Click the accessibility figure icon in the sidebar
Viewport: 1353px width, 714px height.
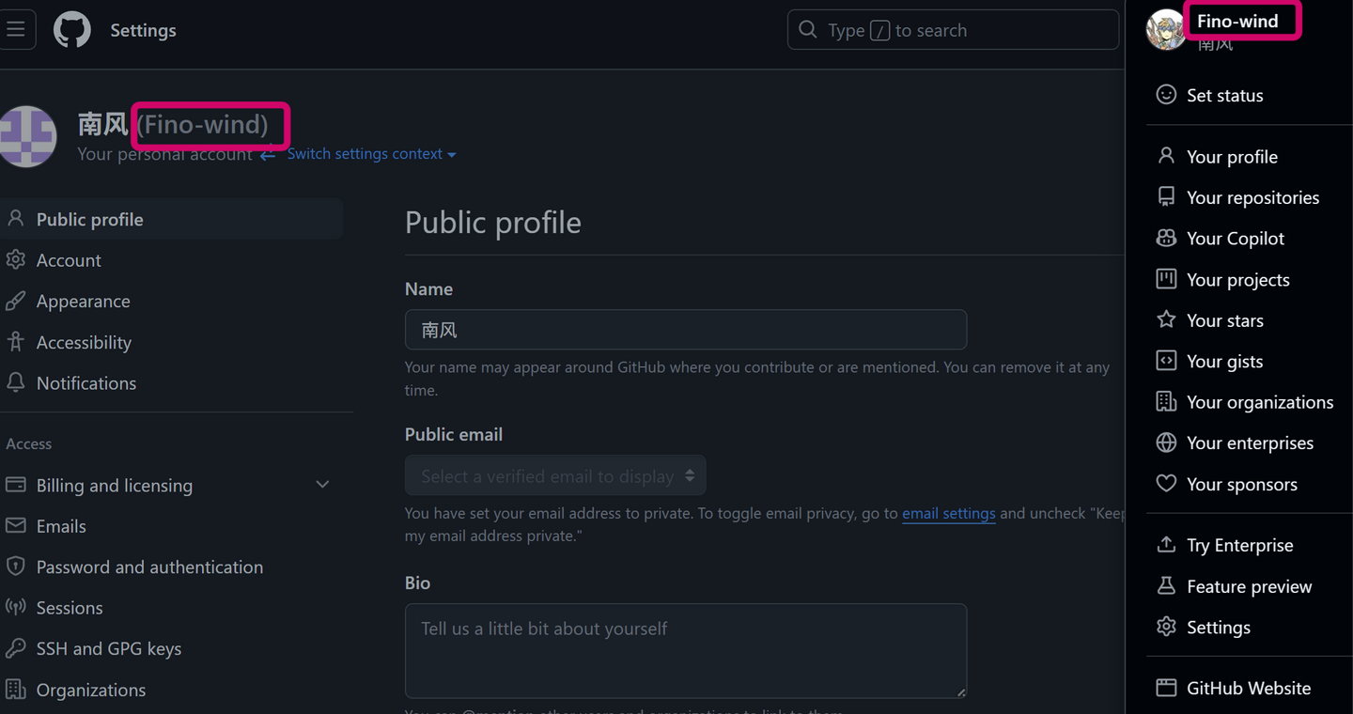coord(16,342)
